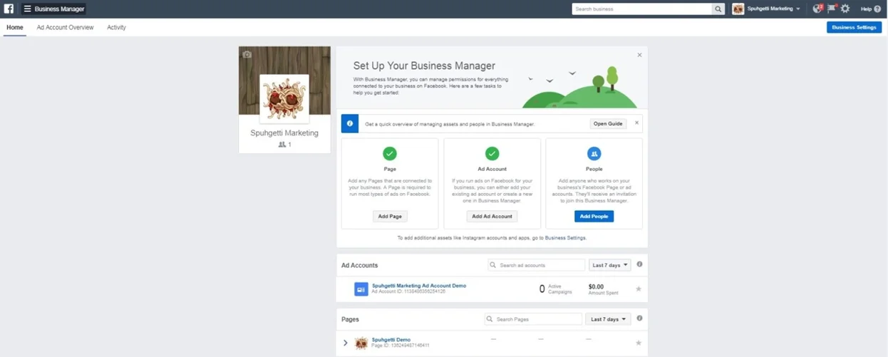Expand the Spuhgetti Demo page row

[x=346, y=343]
